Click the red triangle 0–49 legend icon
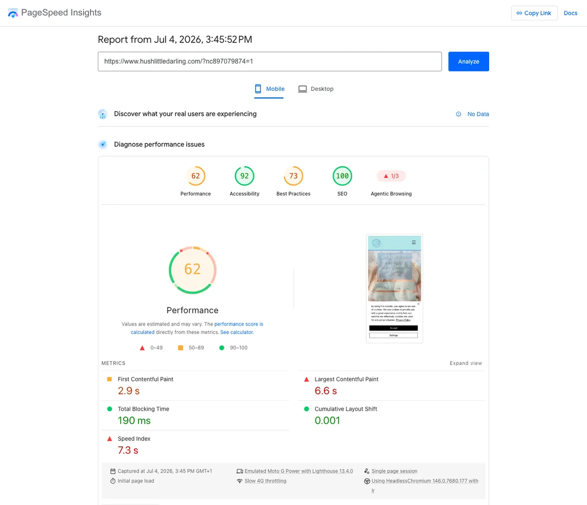This screenshot has width=587, height=505. 142,348
